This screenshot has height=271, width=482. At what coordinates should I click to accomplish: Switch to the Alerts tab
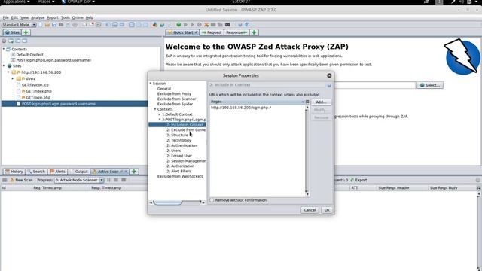coord(57,172)
